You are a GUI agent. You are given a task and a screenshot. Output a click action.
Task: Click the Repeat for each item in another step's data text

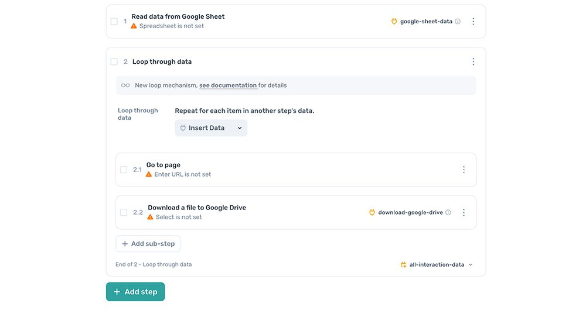pos(244,111)
